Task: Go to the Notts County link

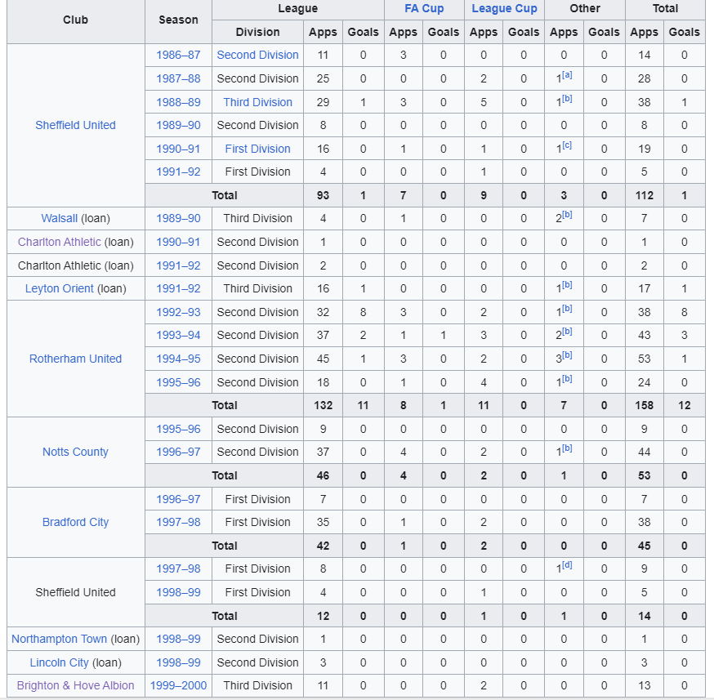Action: click(x=76, y=452)
